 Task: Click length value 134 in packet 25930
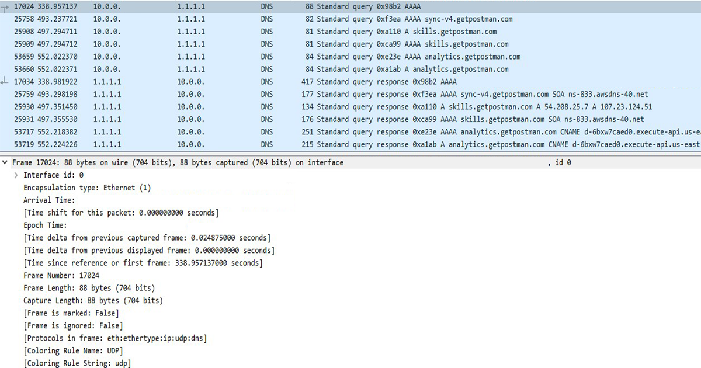[307, 107]
